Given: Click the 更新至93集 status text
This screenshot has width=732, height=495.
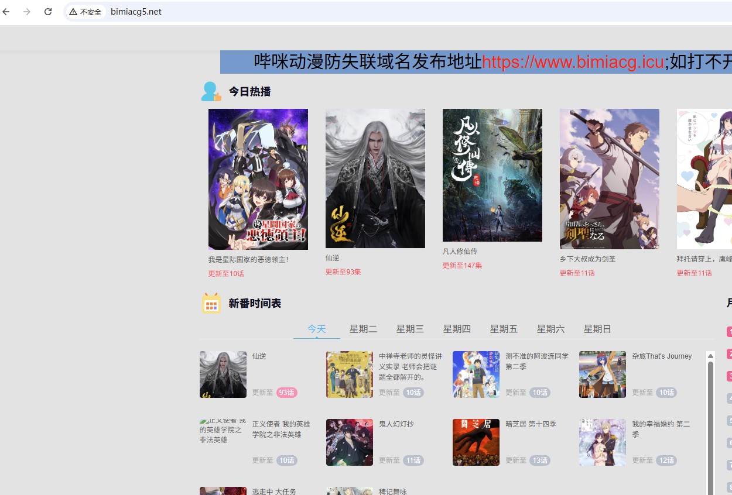Looking at the screenshot, I should point(343,271).
